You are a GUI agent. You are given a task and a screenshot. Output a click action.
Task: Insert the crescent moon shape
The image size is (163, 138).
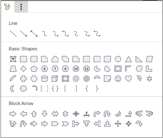coord(12,89)
